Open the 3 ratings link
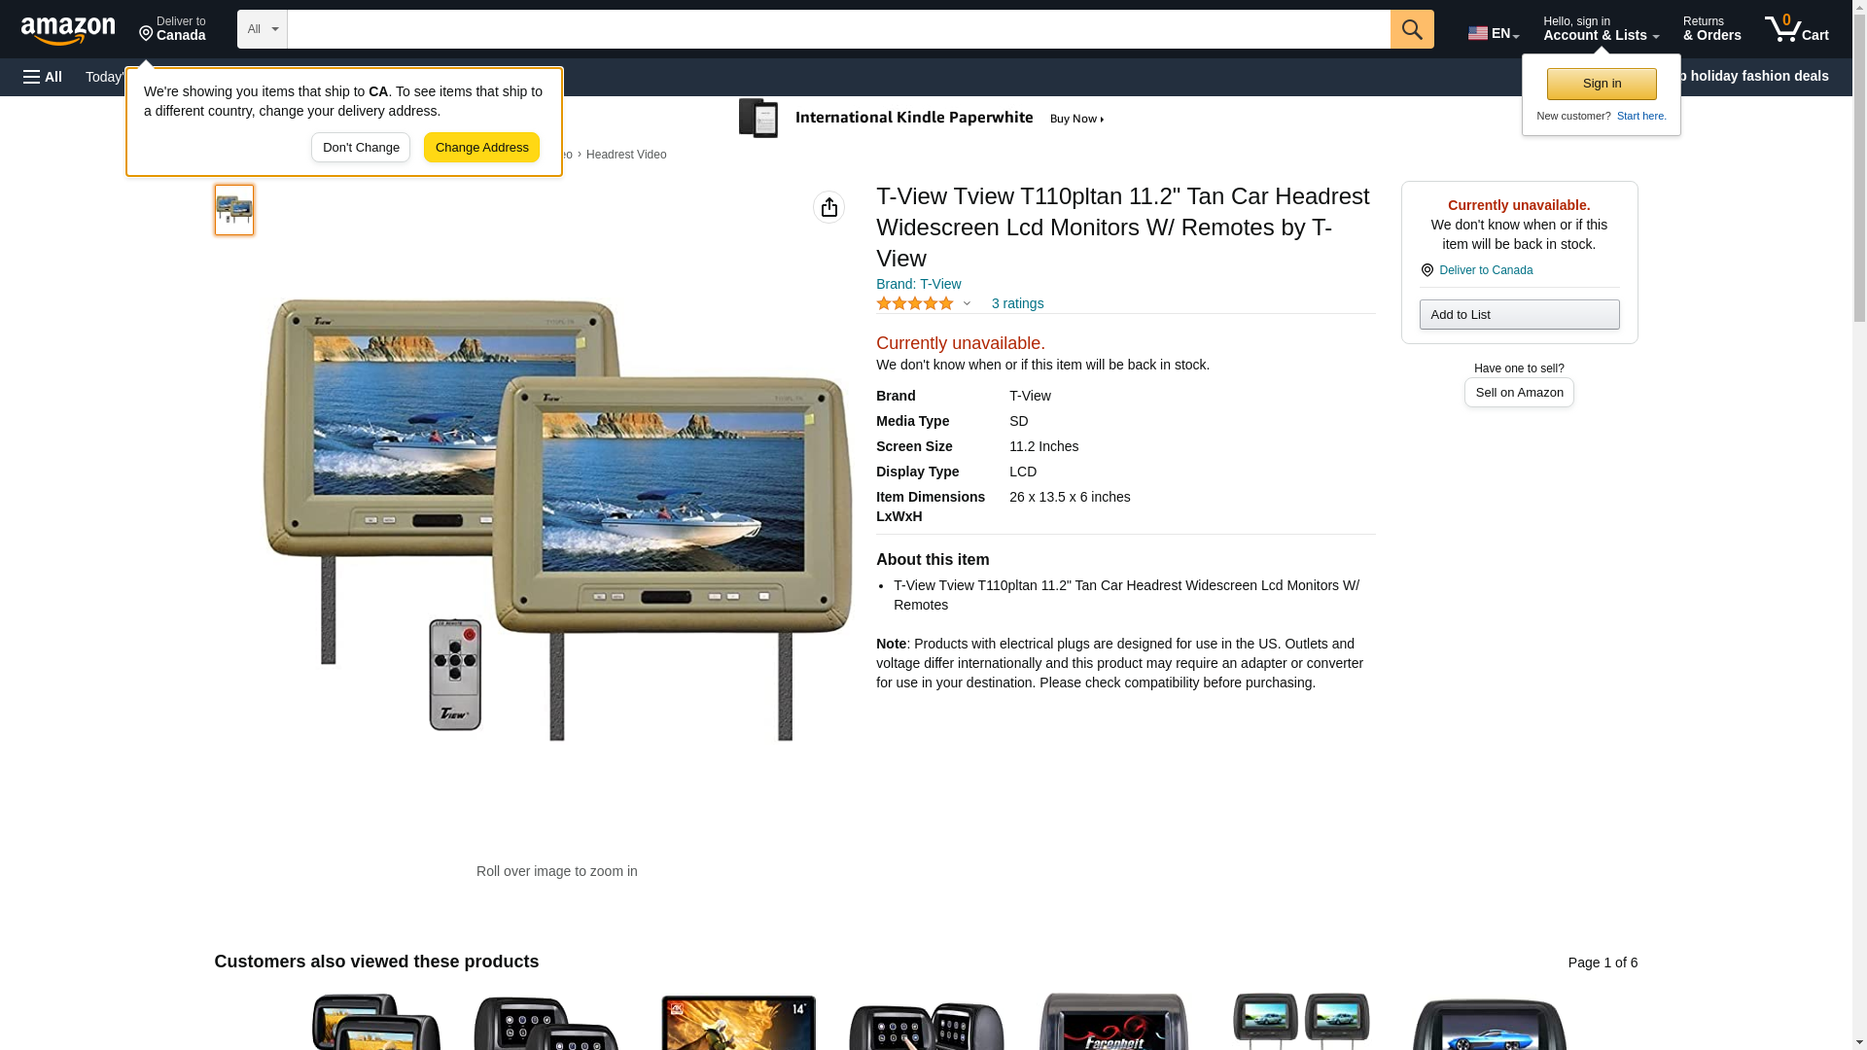 point(1017,303)
